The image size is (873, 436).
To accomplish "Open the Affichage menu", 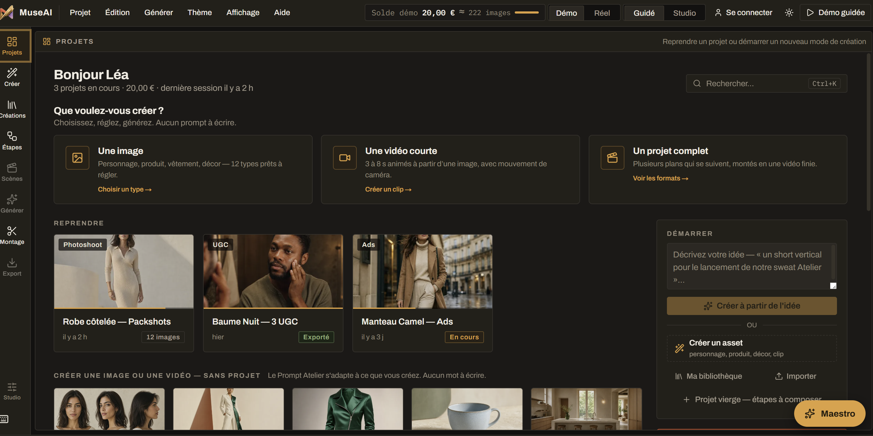I will (x=243, y=13).
